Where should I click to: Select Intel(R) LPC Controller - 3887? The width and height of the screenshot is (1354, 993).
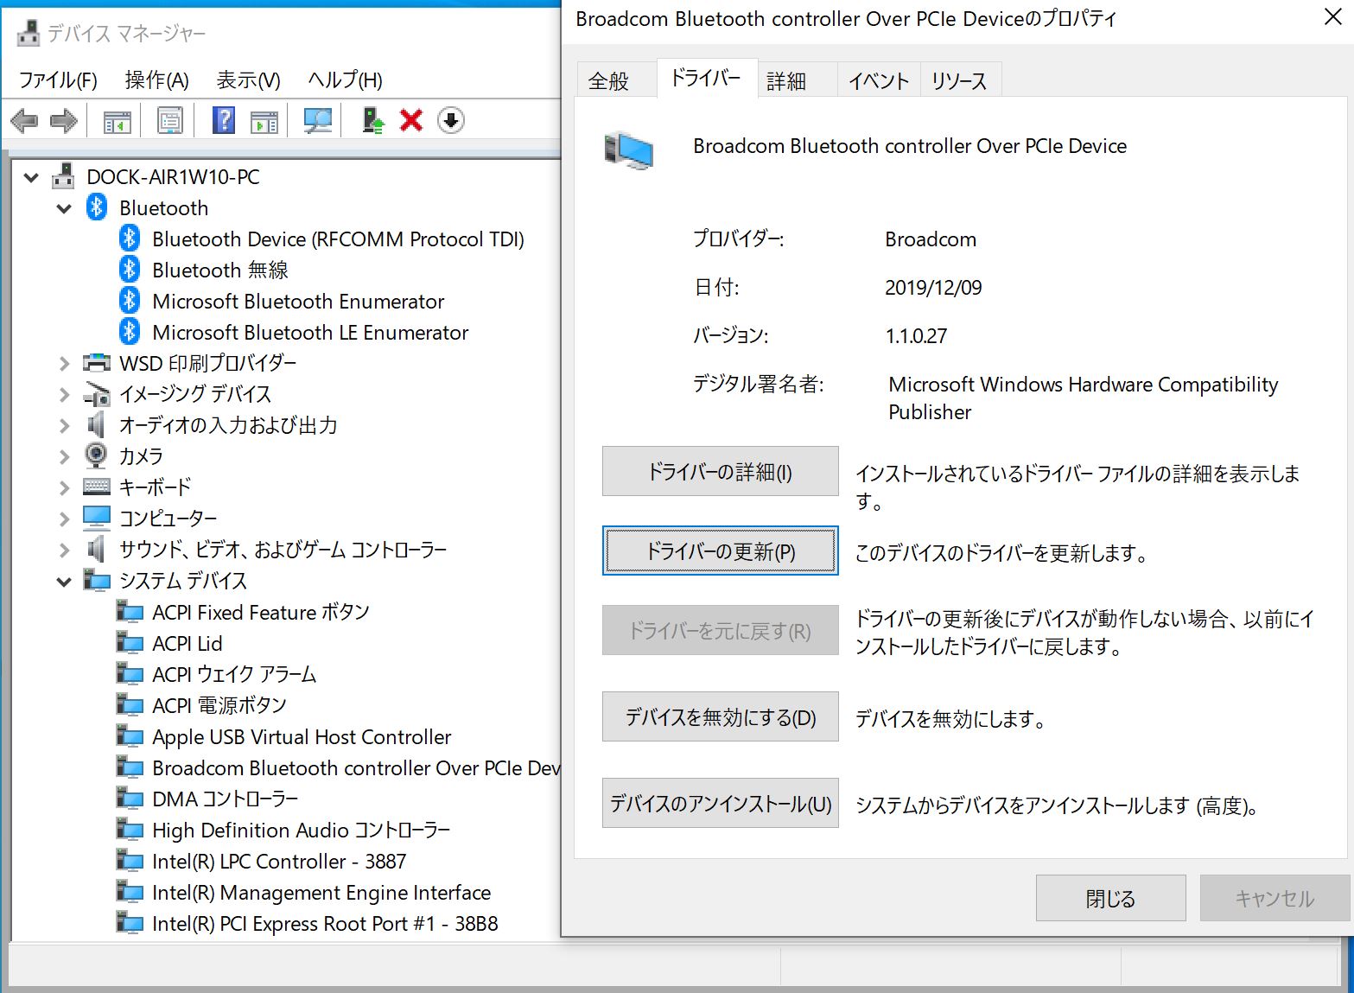coord(279,861)
